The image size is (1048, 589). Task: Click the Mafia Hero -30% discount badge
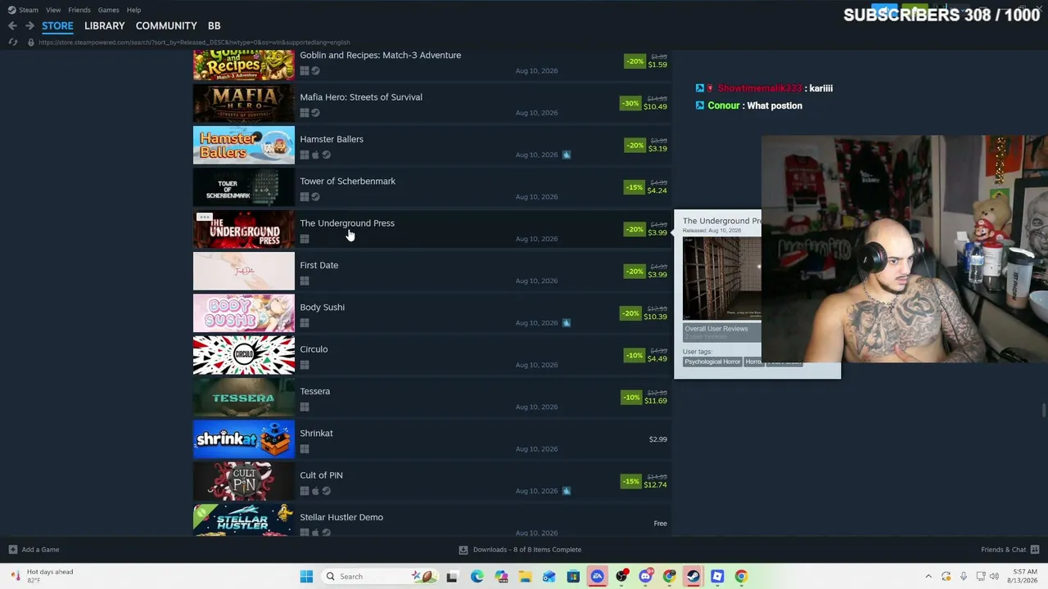point(630,103)
